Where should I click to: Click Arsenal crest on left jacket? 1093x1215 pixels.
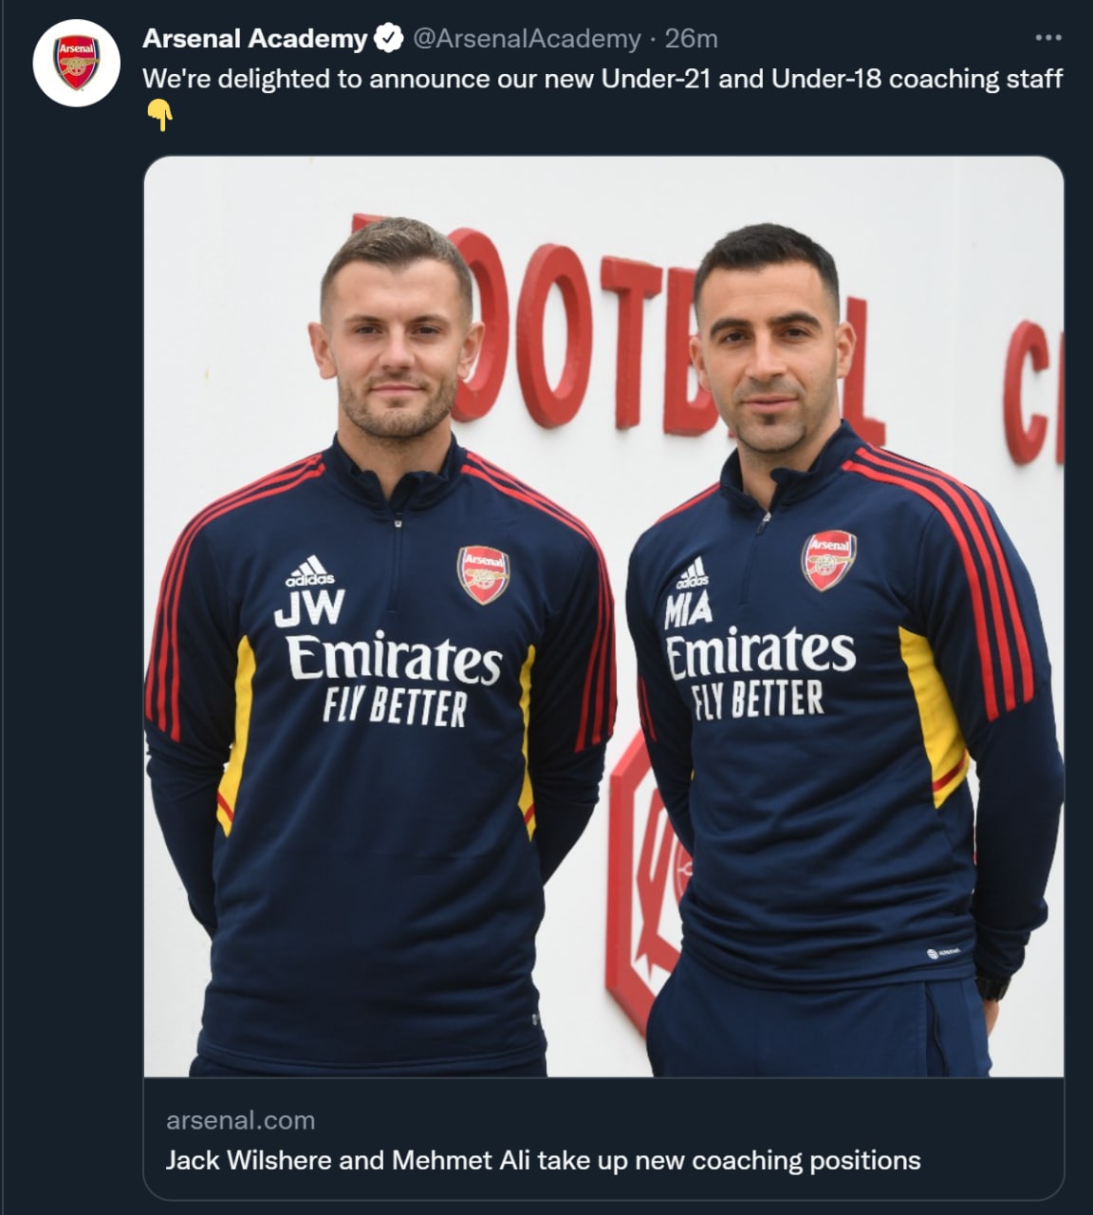[x=484, y=574]
